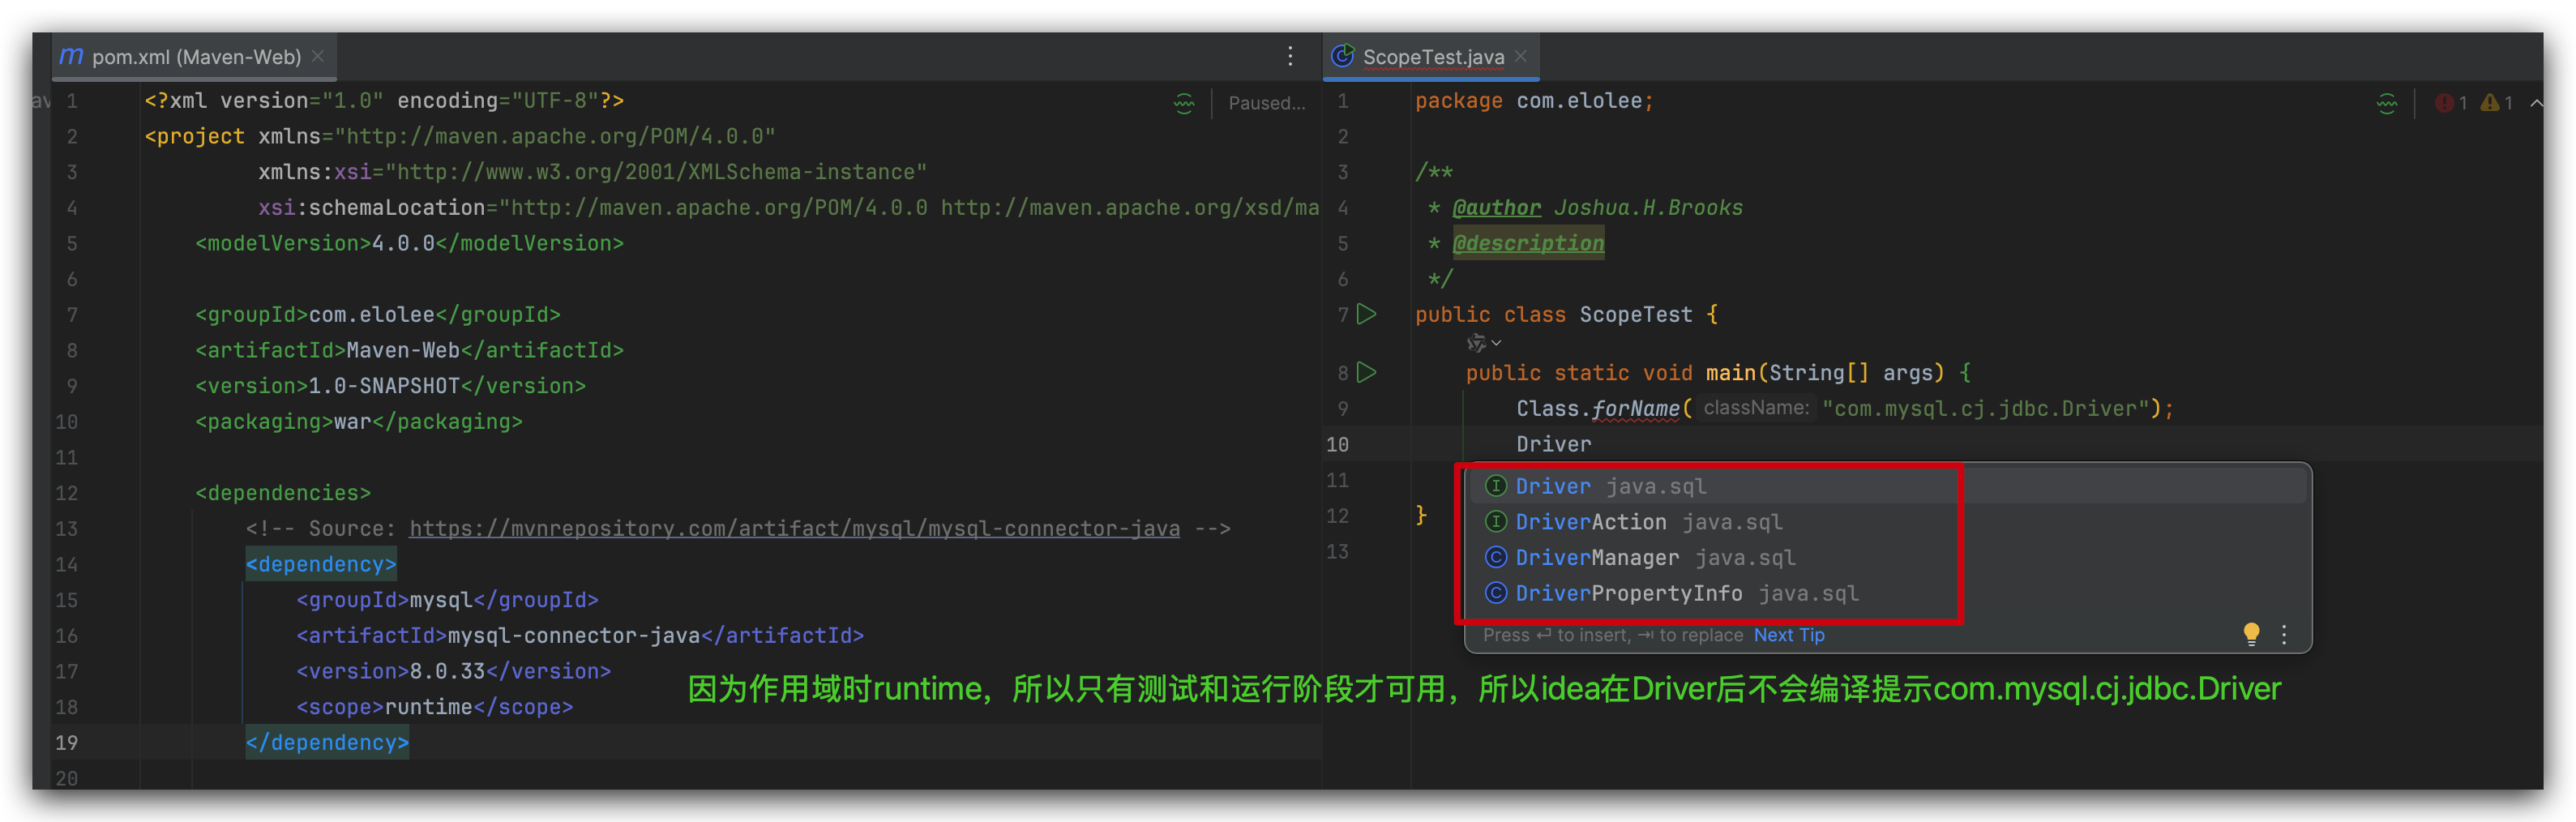Open the mvnrepository mysql-connector-java link

click(794, 528)
